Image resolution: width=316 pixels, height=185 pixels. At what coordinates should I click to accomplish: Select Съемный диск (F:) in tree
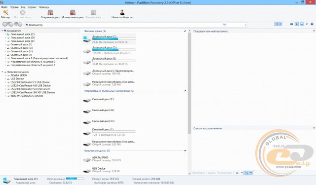(21, 44)
